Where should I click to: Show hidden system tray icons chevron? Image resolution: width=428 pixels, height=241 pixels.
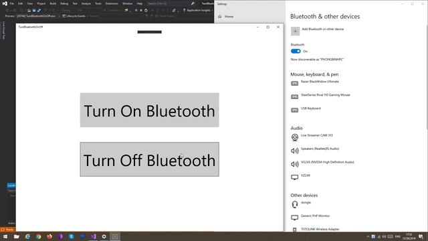[x=368, y=236]
